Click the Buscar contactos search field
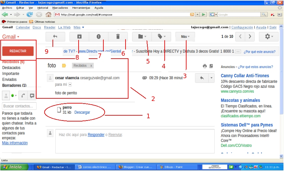 pos(19,106)
